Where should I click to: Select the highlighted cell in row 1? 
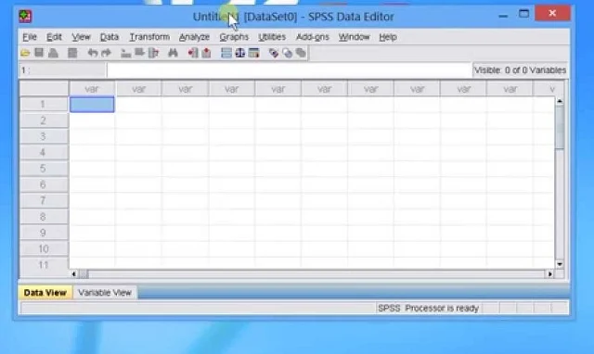click(92, 105)
